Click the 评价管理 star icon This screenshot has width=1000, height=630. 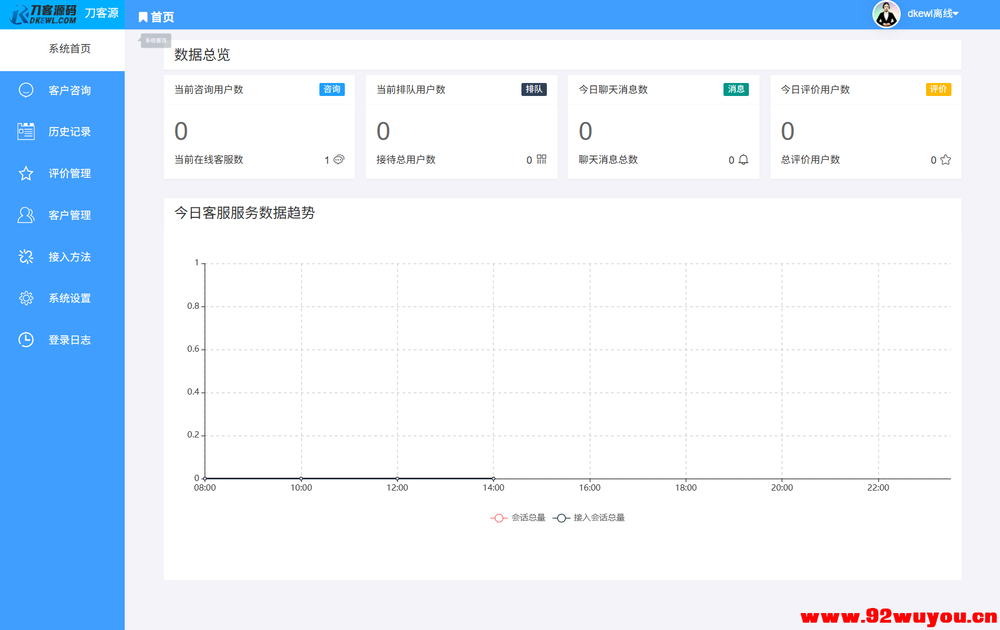[x=26, y=173]
